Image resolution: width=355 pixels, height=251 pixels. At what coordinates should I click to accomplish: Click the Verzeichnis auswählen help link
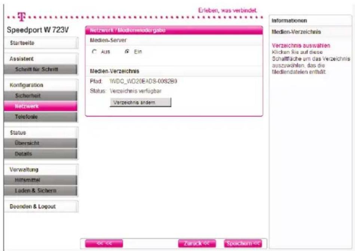point(301,46)
